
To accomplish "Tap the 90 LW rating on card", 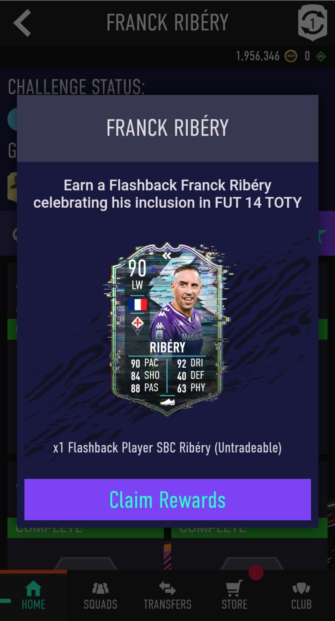I will pyautogui.click(x=137, y=274).
